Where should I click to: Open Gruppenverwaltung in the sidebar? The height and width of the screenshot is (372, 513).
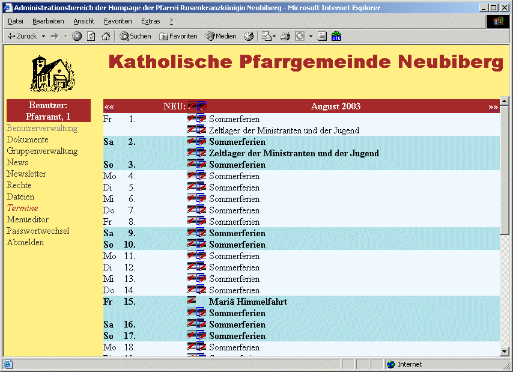pos(42,151)
